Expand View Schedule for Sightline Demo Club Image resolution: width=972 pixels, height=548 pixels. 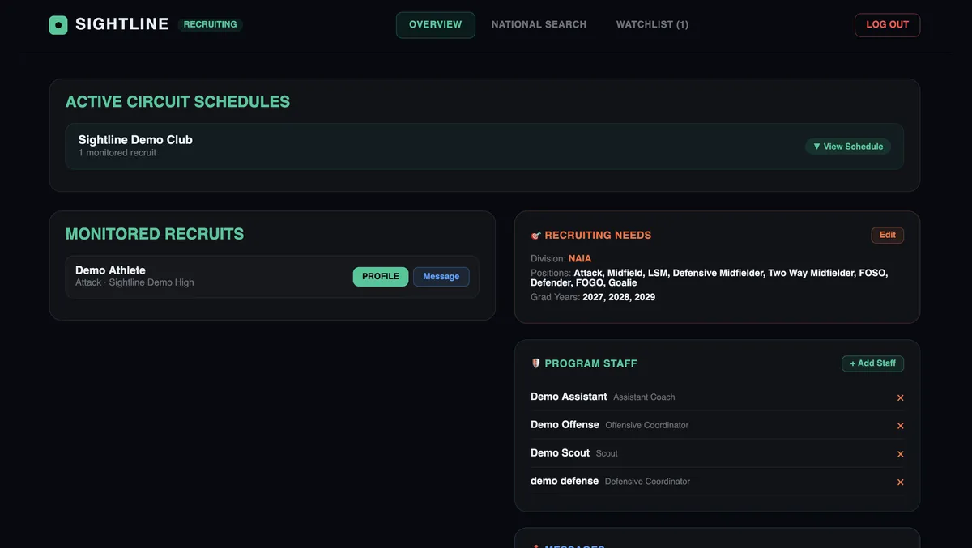848,147
